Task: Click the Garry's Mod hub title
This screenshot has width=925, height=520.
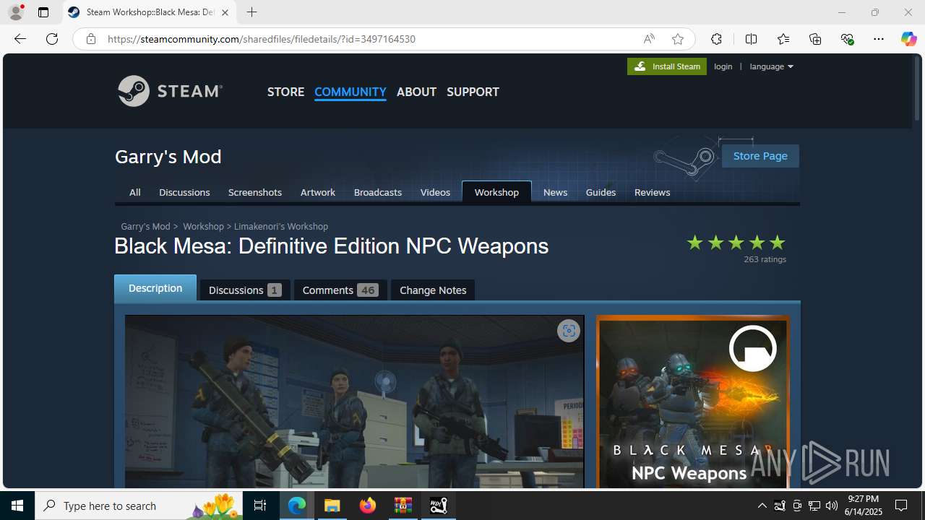Action: click(x=168, y=156)
